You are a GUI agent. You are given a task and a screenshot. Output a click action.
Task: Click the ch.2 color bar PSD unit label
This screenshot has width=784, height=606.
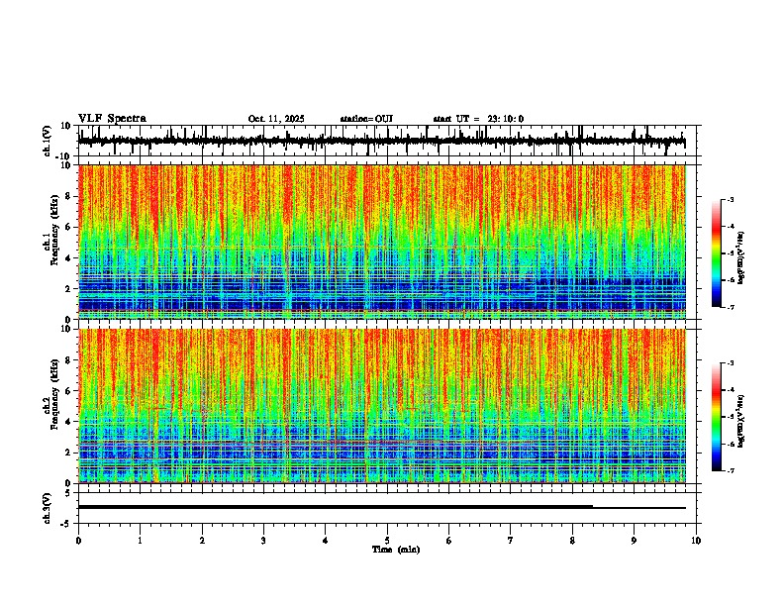pos(741,421)
